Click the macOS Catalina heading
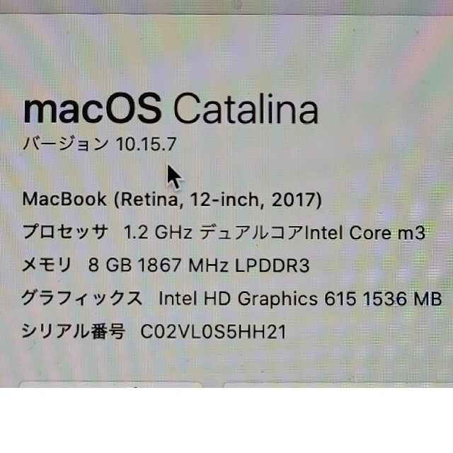This screenshot has width=453, height=453. (171, 108)
